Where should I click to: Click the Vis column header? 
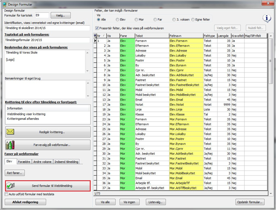tap(113, 36)
